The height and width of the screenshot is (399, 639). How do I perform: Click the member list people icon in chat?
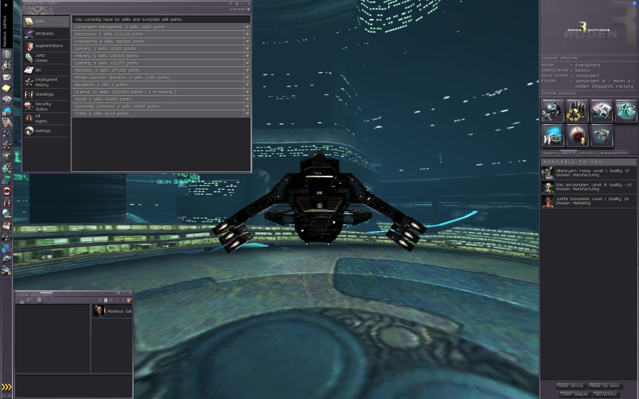[x=129, y=301]
